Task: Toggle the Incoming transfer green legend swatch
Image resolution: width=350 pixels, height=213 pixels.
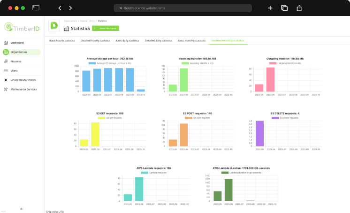Action: coord(185,63)
